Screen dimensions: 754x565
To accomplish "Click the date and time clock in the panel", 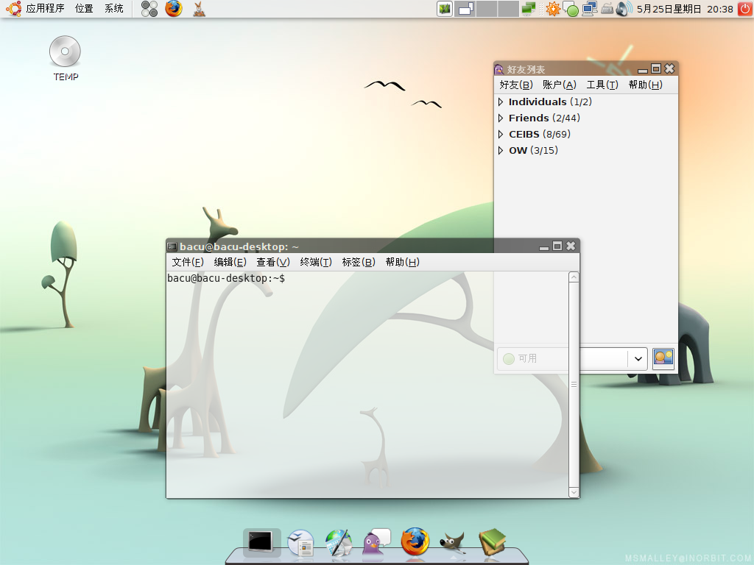I will click(685, 9).
